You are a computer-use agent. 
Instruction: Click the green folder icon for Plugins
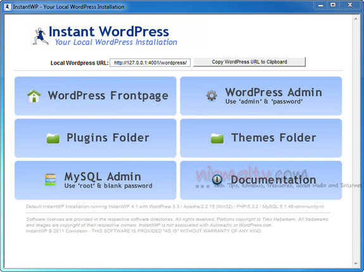coord(53,138)
